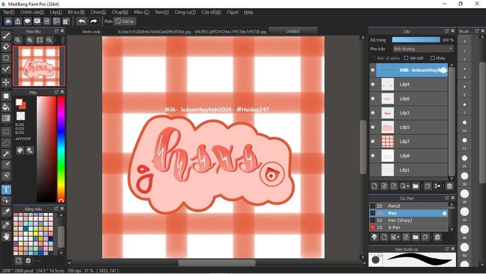
Task: Click the Đặt lại reset button
Action: [125, 21]
